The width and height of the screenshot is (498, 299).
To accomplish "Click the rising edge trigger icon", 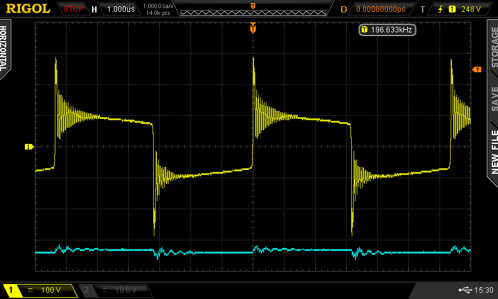I will pyautogui.click(x=438, y=9).
